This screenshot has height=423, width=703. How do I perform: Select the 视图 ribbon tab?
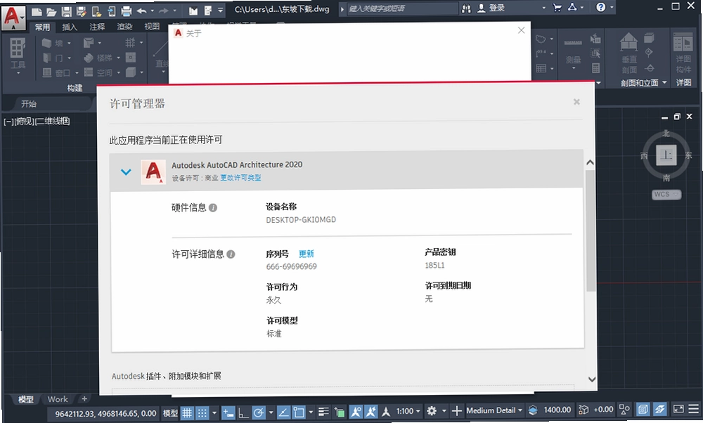point(152,27)
